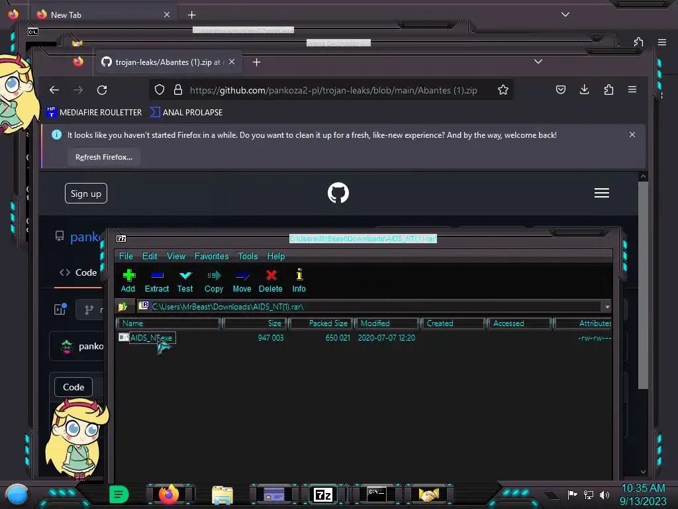Open GitHub homepage logo

point(338,193)
